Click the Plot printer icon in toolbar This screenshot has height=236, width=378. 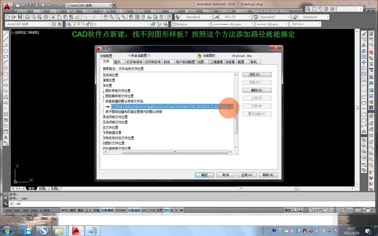[27, 17]
